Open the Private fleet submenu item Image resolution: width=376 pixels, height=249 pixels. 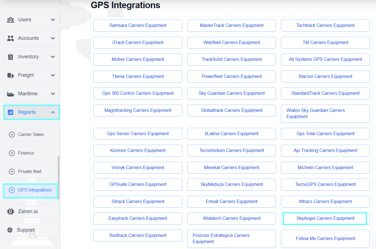(x=31, y=172)
